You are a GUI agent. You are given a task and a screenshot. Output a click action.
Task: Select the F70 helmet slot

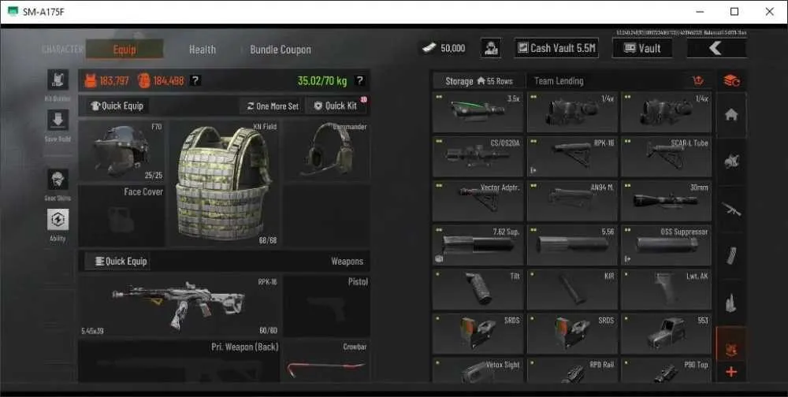coord(121,151)
